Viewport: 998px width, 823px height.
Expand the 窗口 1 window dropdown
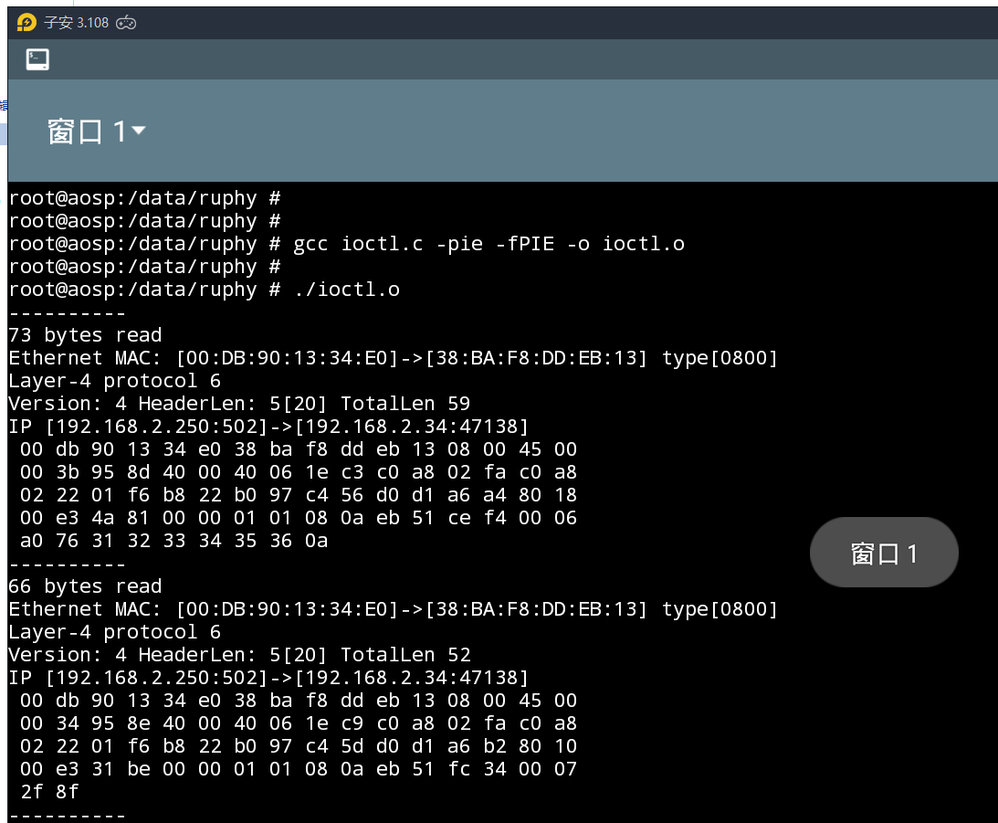pos(97,132)
